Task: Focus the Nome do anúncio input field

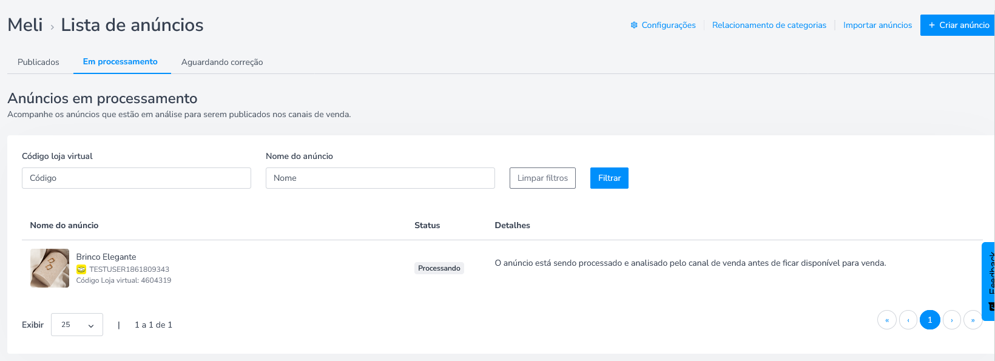Action: [x=380, y=178]
